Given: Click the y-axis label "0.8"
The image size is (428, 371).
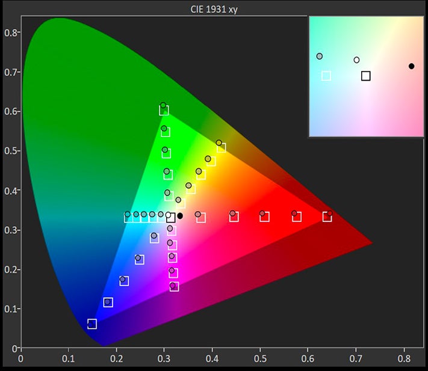Looking at the screenshot, I should point(10,32).
